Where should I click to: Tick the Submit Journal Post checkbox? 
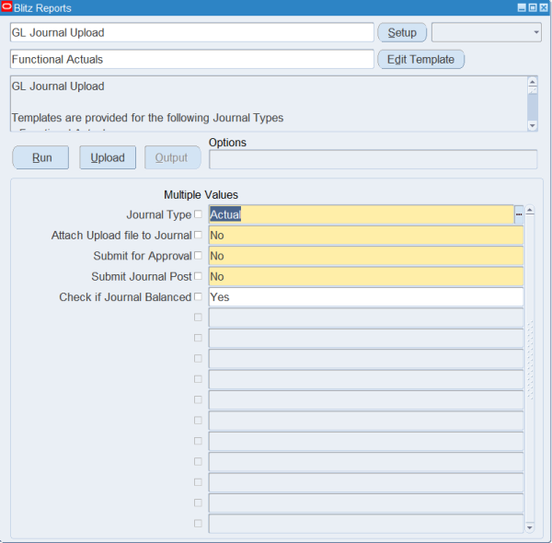click(x=198, y=276)
